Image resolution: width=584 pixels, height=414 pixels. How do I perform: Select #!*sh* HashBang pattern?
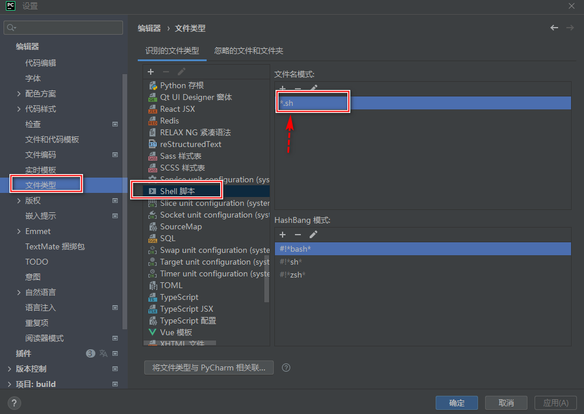pos(423,262)
